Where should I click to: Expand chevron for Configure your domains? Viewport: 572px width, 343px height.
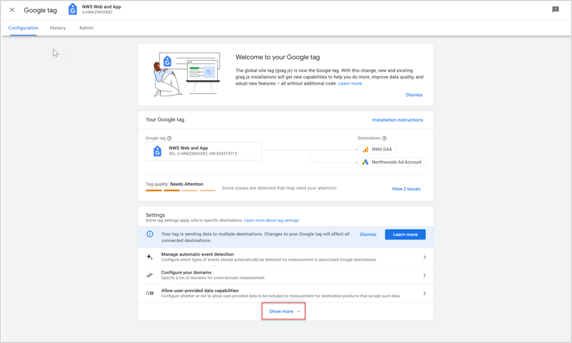(424, 275)
